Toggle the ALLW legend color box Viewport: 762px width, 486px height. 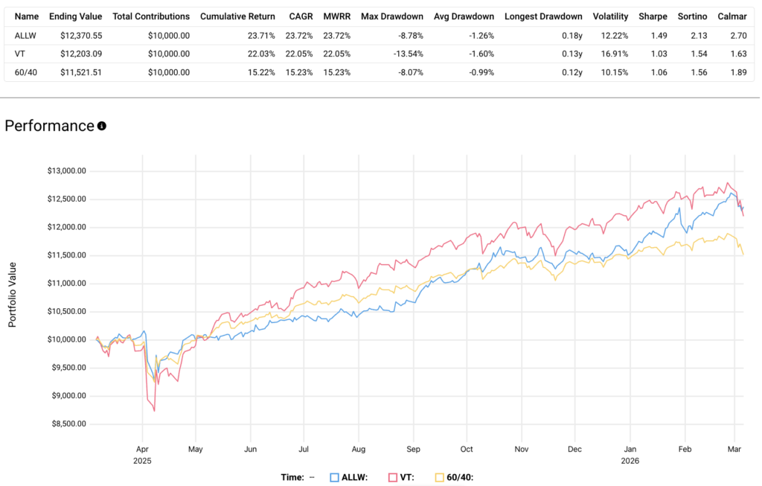[x=334, y=477]
